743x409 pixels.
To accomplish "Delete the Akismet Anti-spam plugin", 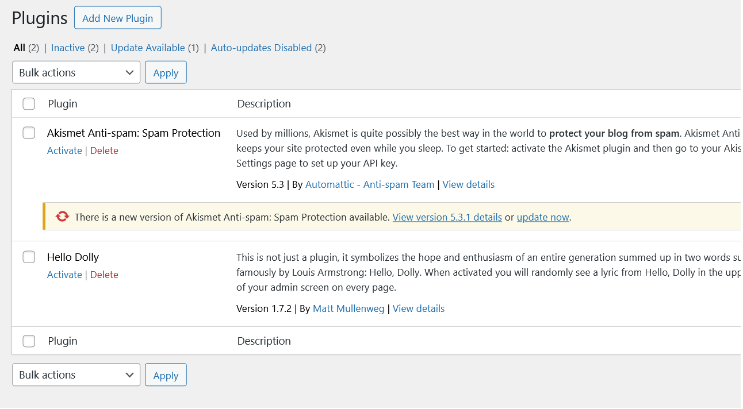I will 104,151.
